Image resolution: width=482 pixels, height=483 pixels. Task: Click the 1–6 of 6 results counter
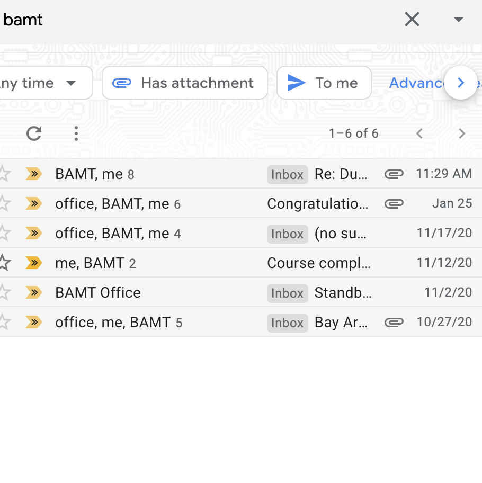click(x=353, y=133)
